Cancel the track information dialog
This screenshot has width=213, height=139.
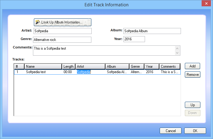coord(170,131)
